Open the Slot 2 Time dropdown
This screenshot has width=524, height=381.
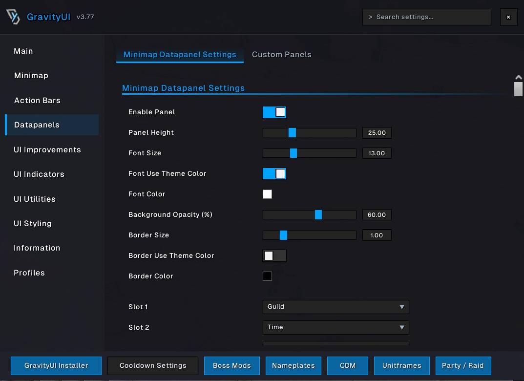pos(335,328)
